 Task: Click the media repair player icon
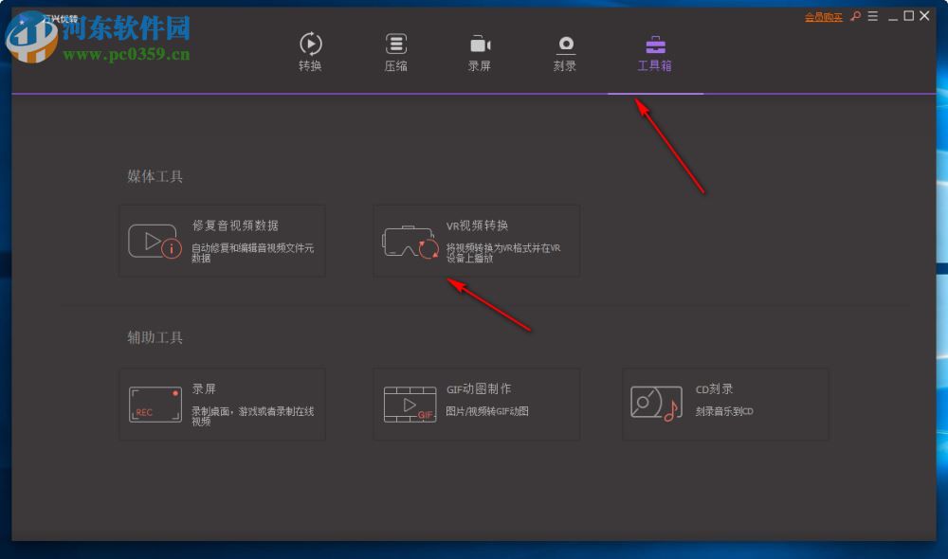(152, 239)
